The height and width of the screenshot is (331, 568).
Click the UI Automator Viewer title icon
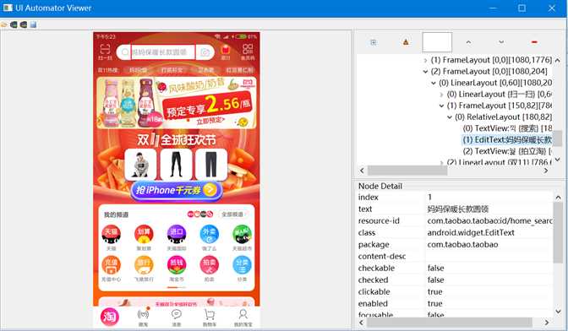[8, 8]
